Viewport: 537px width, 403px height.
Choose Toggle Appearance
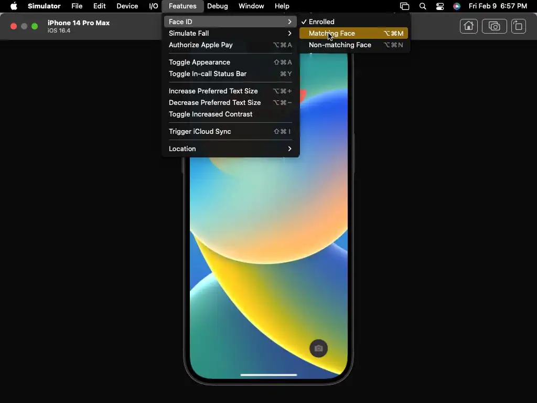point(230,62)
